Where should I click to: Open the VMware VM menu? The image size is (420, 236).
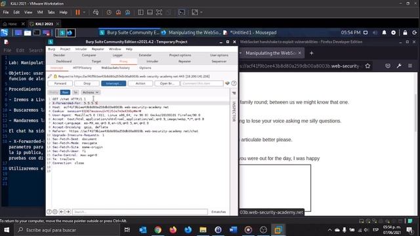pos(40,12)
